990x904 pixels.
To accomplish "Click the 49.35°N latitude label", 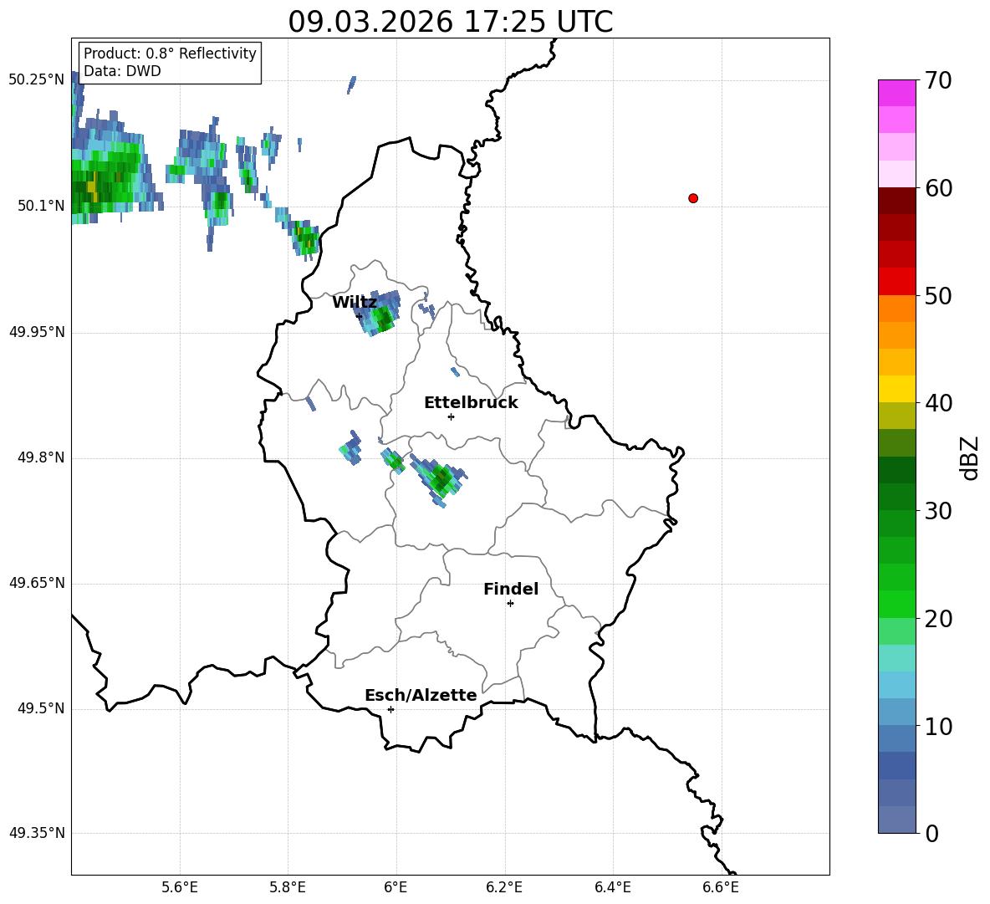I will [x=37, y=833].
